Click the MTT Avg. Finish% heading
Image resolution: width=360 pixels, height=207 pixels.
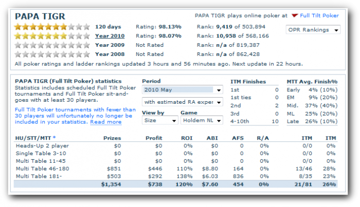(x=312, y=82)
